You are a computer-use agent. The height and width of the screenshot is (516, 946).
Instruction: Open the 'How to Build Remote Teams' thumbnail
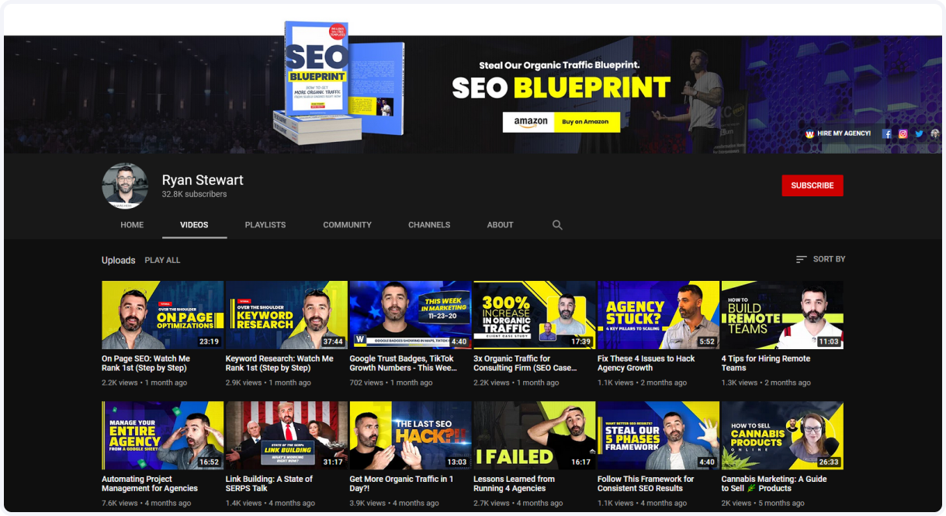pyautogui.click(x=782, y=315)
